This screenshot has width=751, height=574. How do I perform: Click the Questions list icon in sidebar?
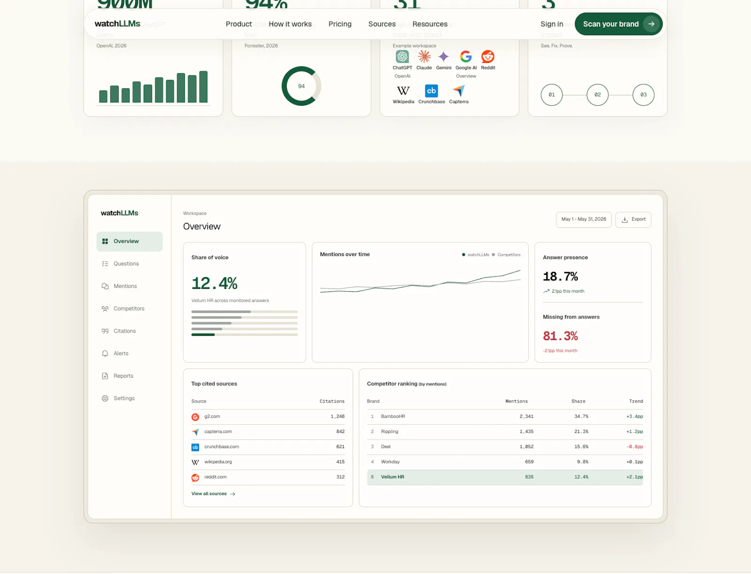(x=105, y=264)
